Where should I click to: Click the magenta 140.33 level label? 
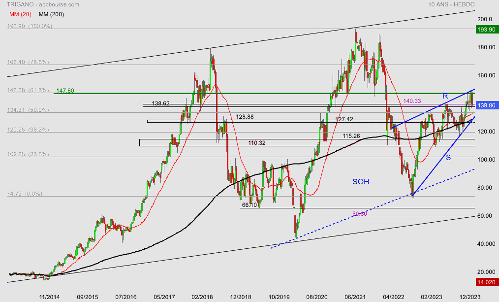pyautogui.click(x=412, y=101)
